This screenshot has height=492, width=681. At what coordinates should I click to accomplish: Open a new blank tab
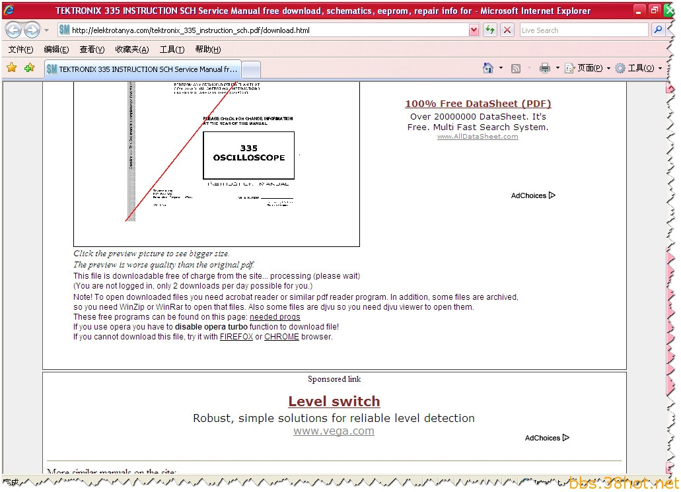[x=251, y=69]
